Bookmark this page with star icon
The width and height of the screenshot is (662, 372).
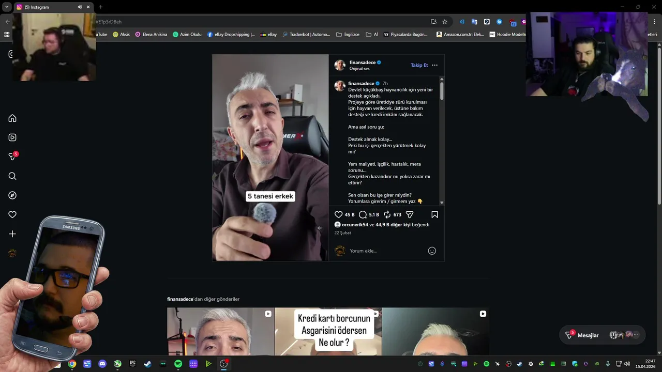[445, 22]
